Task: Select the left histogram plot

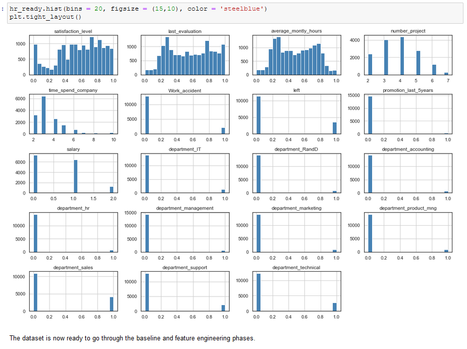Action: 297,114
